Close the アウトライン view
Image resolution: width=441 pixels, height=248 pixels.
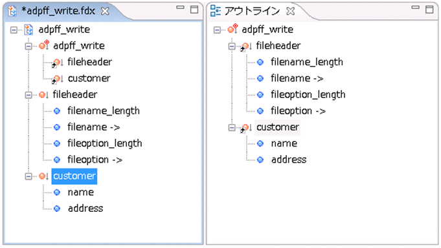[290, 11]
